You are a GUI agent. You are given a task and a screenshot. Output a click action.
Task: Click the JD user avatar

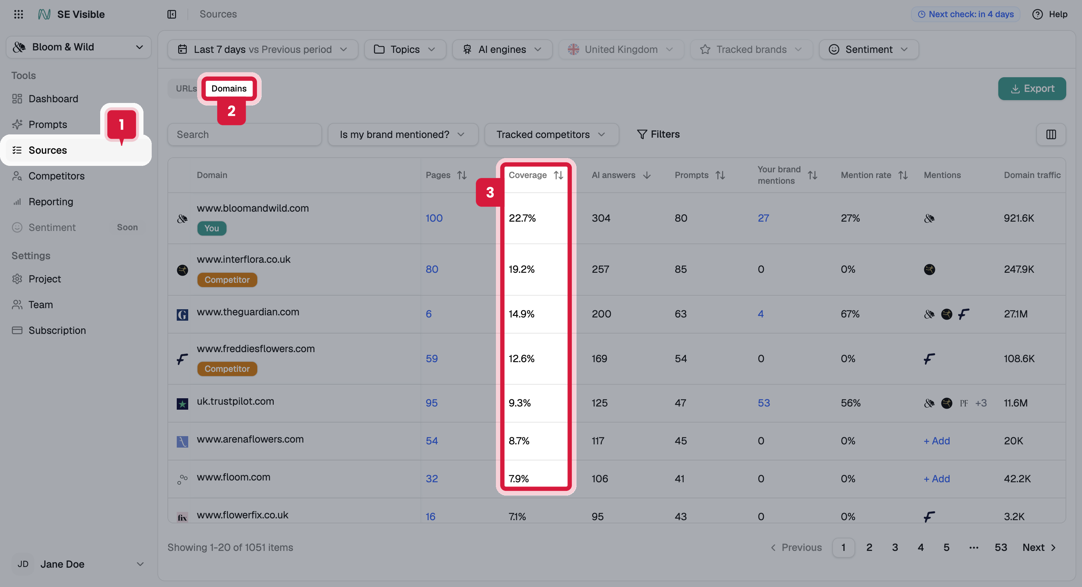[23, 564]
